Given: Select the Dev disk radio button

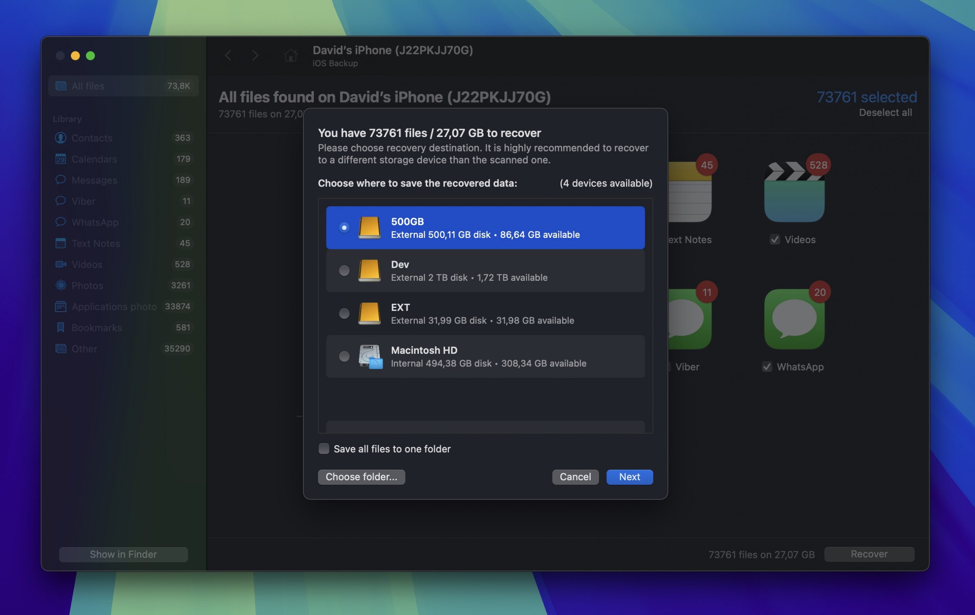Looking at the screenshot, I should point(344,270).
